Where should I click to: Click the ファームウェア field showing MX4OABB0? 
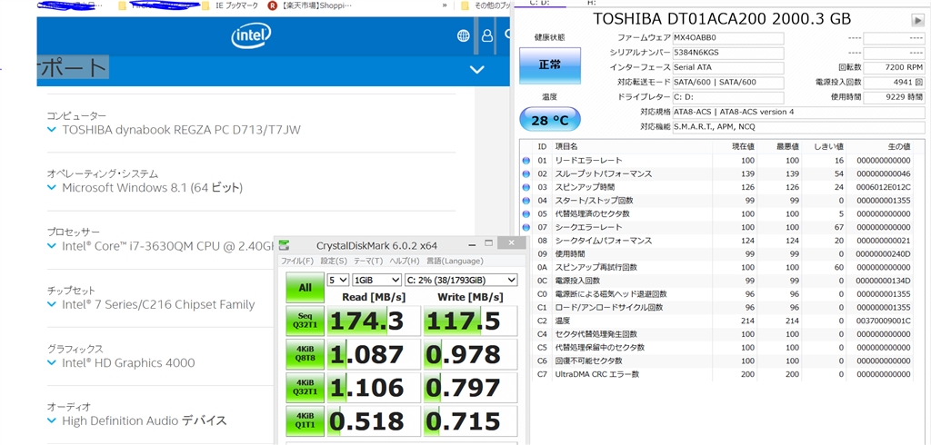[728, 38]
